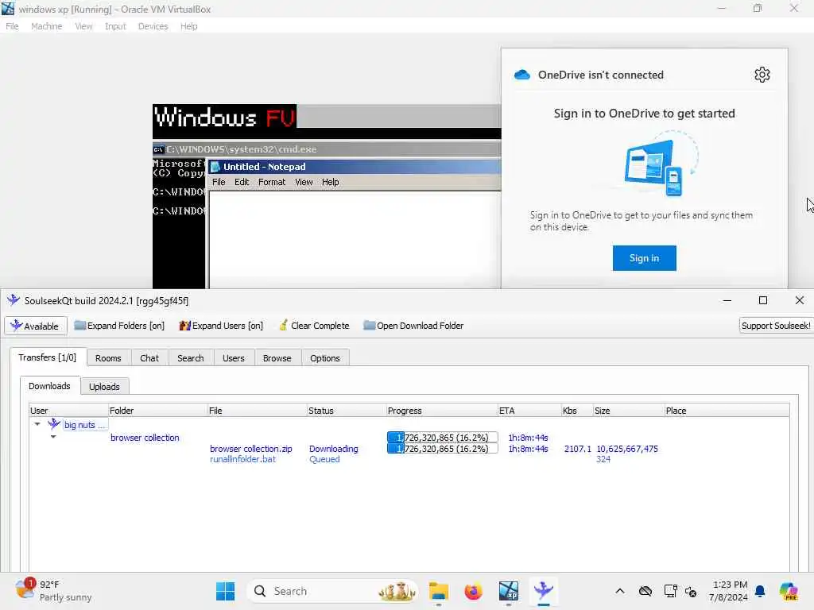Click browser collection.zip progress bar
Viewport: 814px width, 610px height.
pyautogui.click(x=442, y=449)
